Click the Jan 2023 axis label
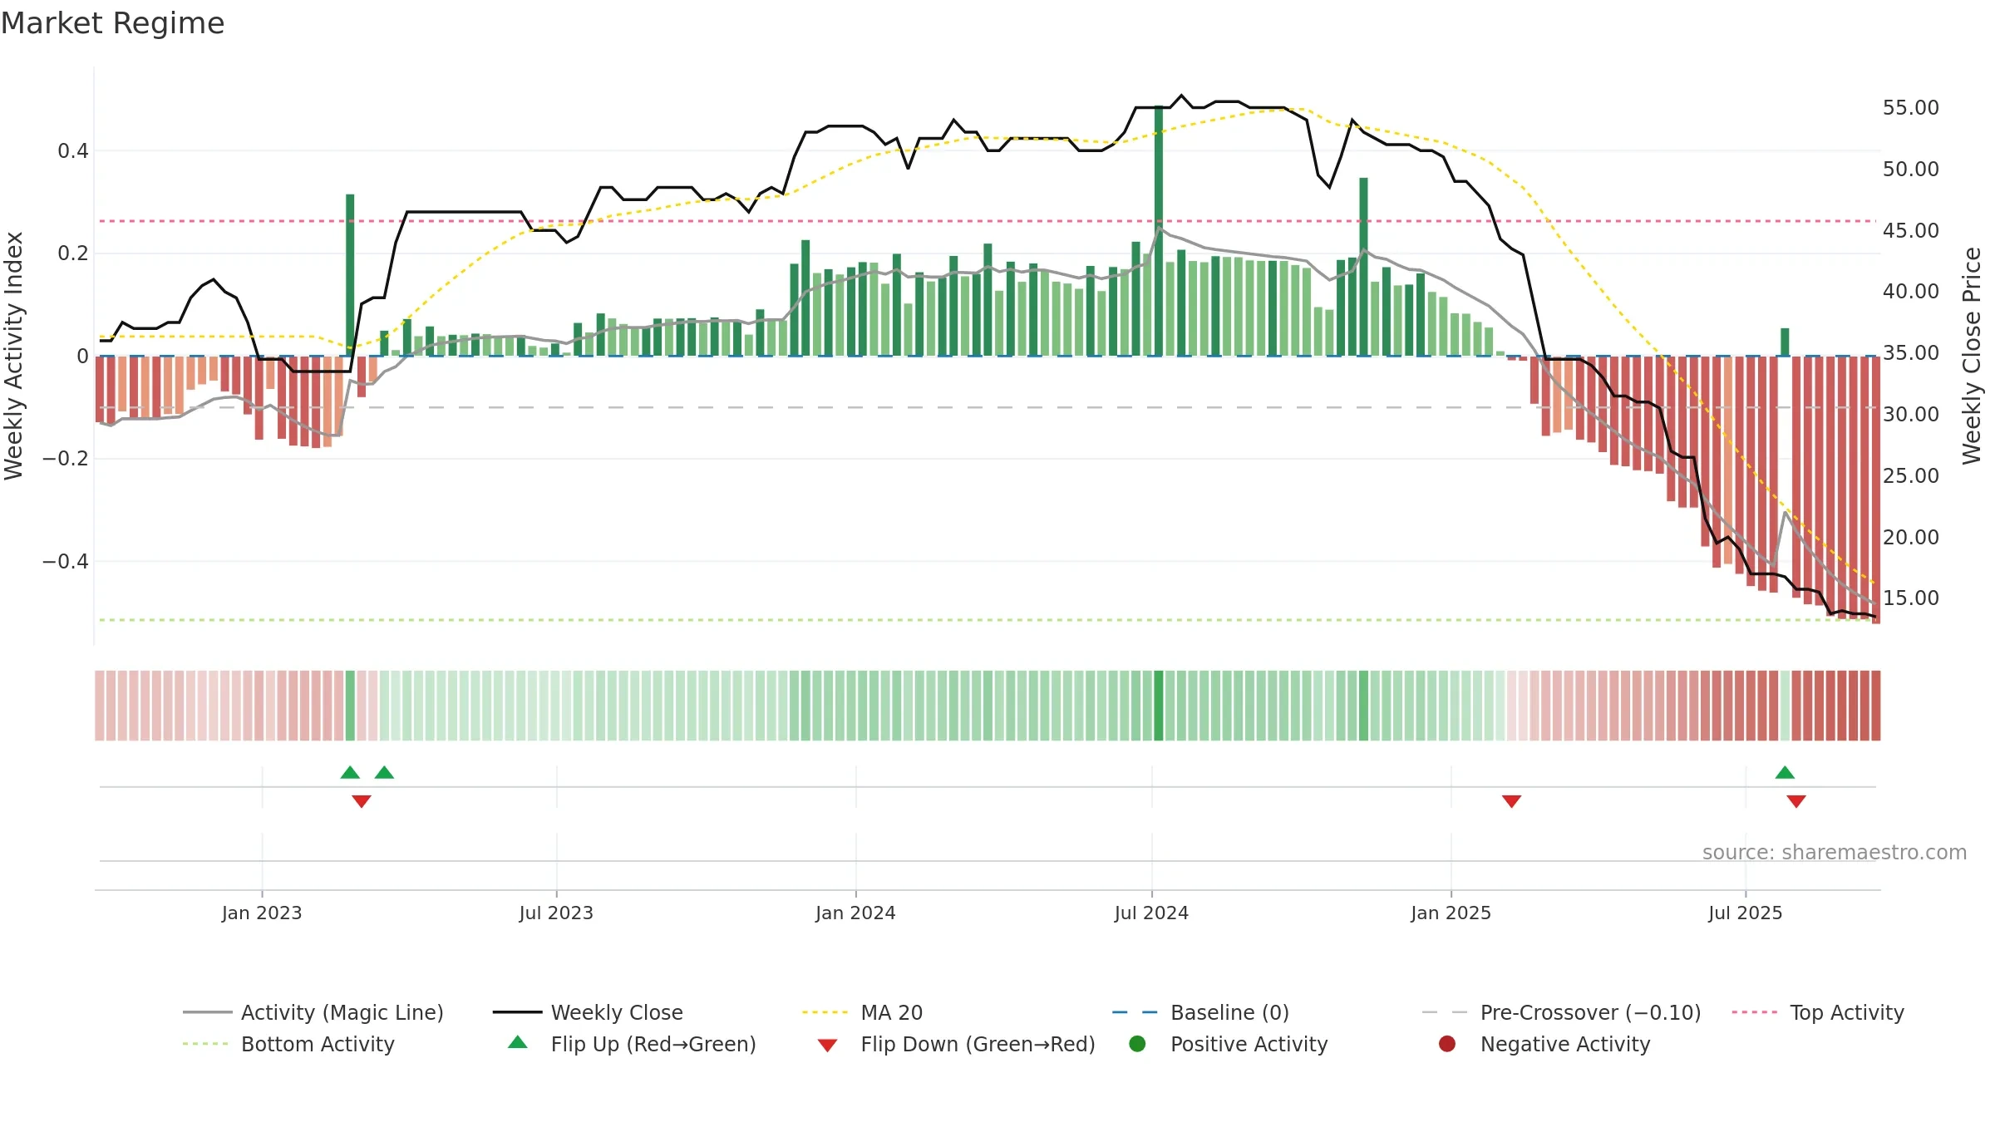This screenshot has width=1995, height=1122. [x=262, y=913]
